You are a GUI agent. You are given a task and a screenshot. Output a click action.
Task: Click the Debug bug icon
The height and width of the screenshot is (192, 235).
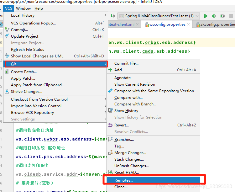tap(214, 16)
